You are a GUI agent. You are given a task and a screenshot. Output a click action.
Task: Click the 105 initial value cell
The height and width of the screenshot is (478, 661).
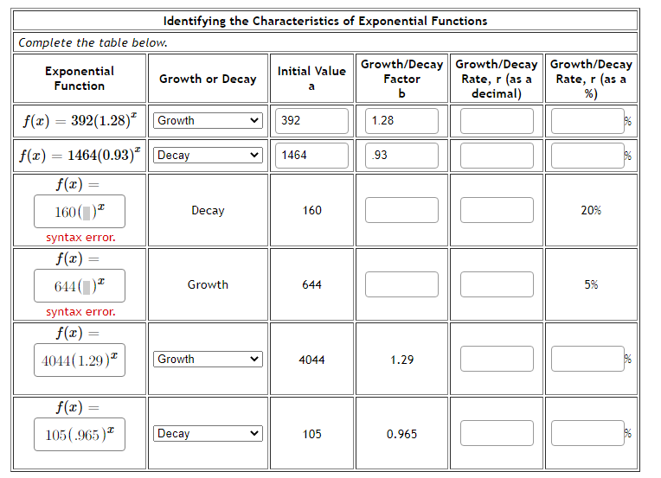point(312,434)
